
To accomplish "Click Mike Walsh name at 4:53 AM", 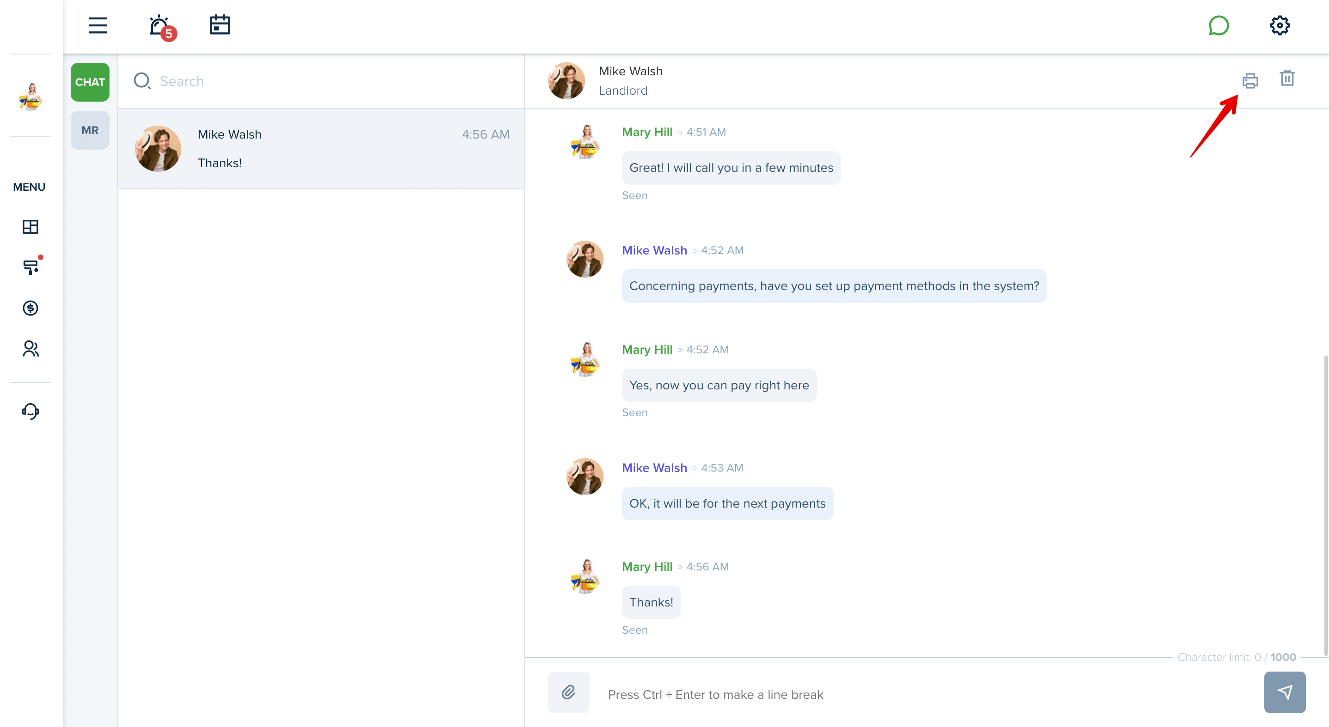I will [654, 467].
